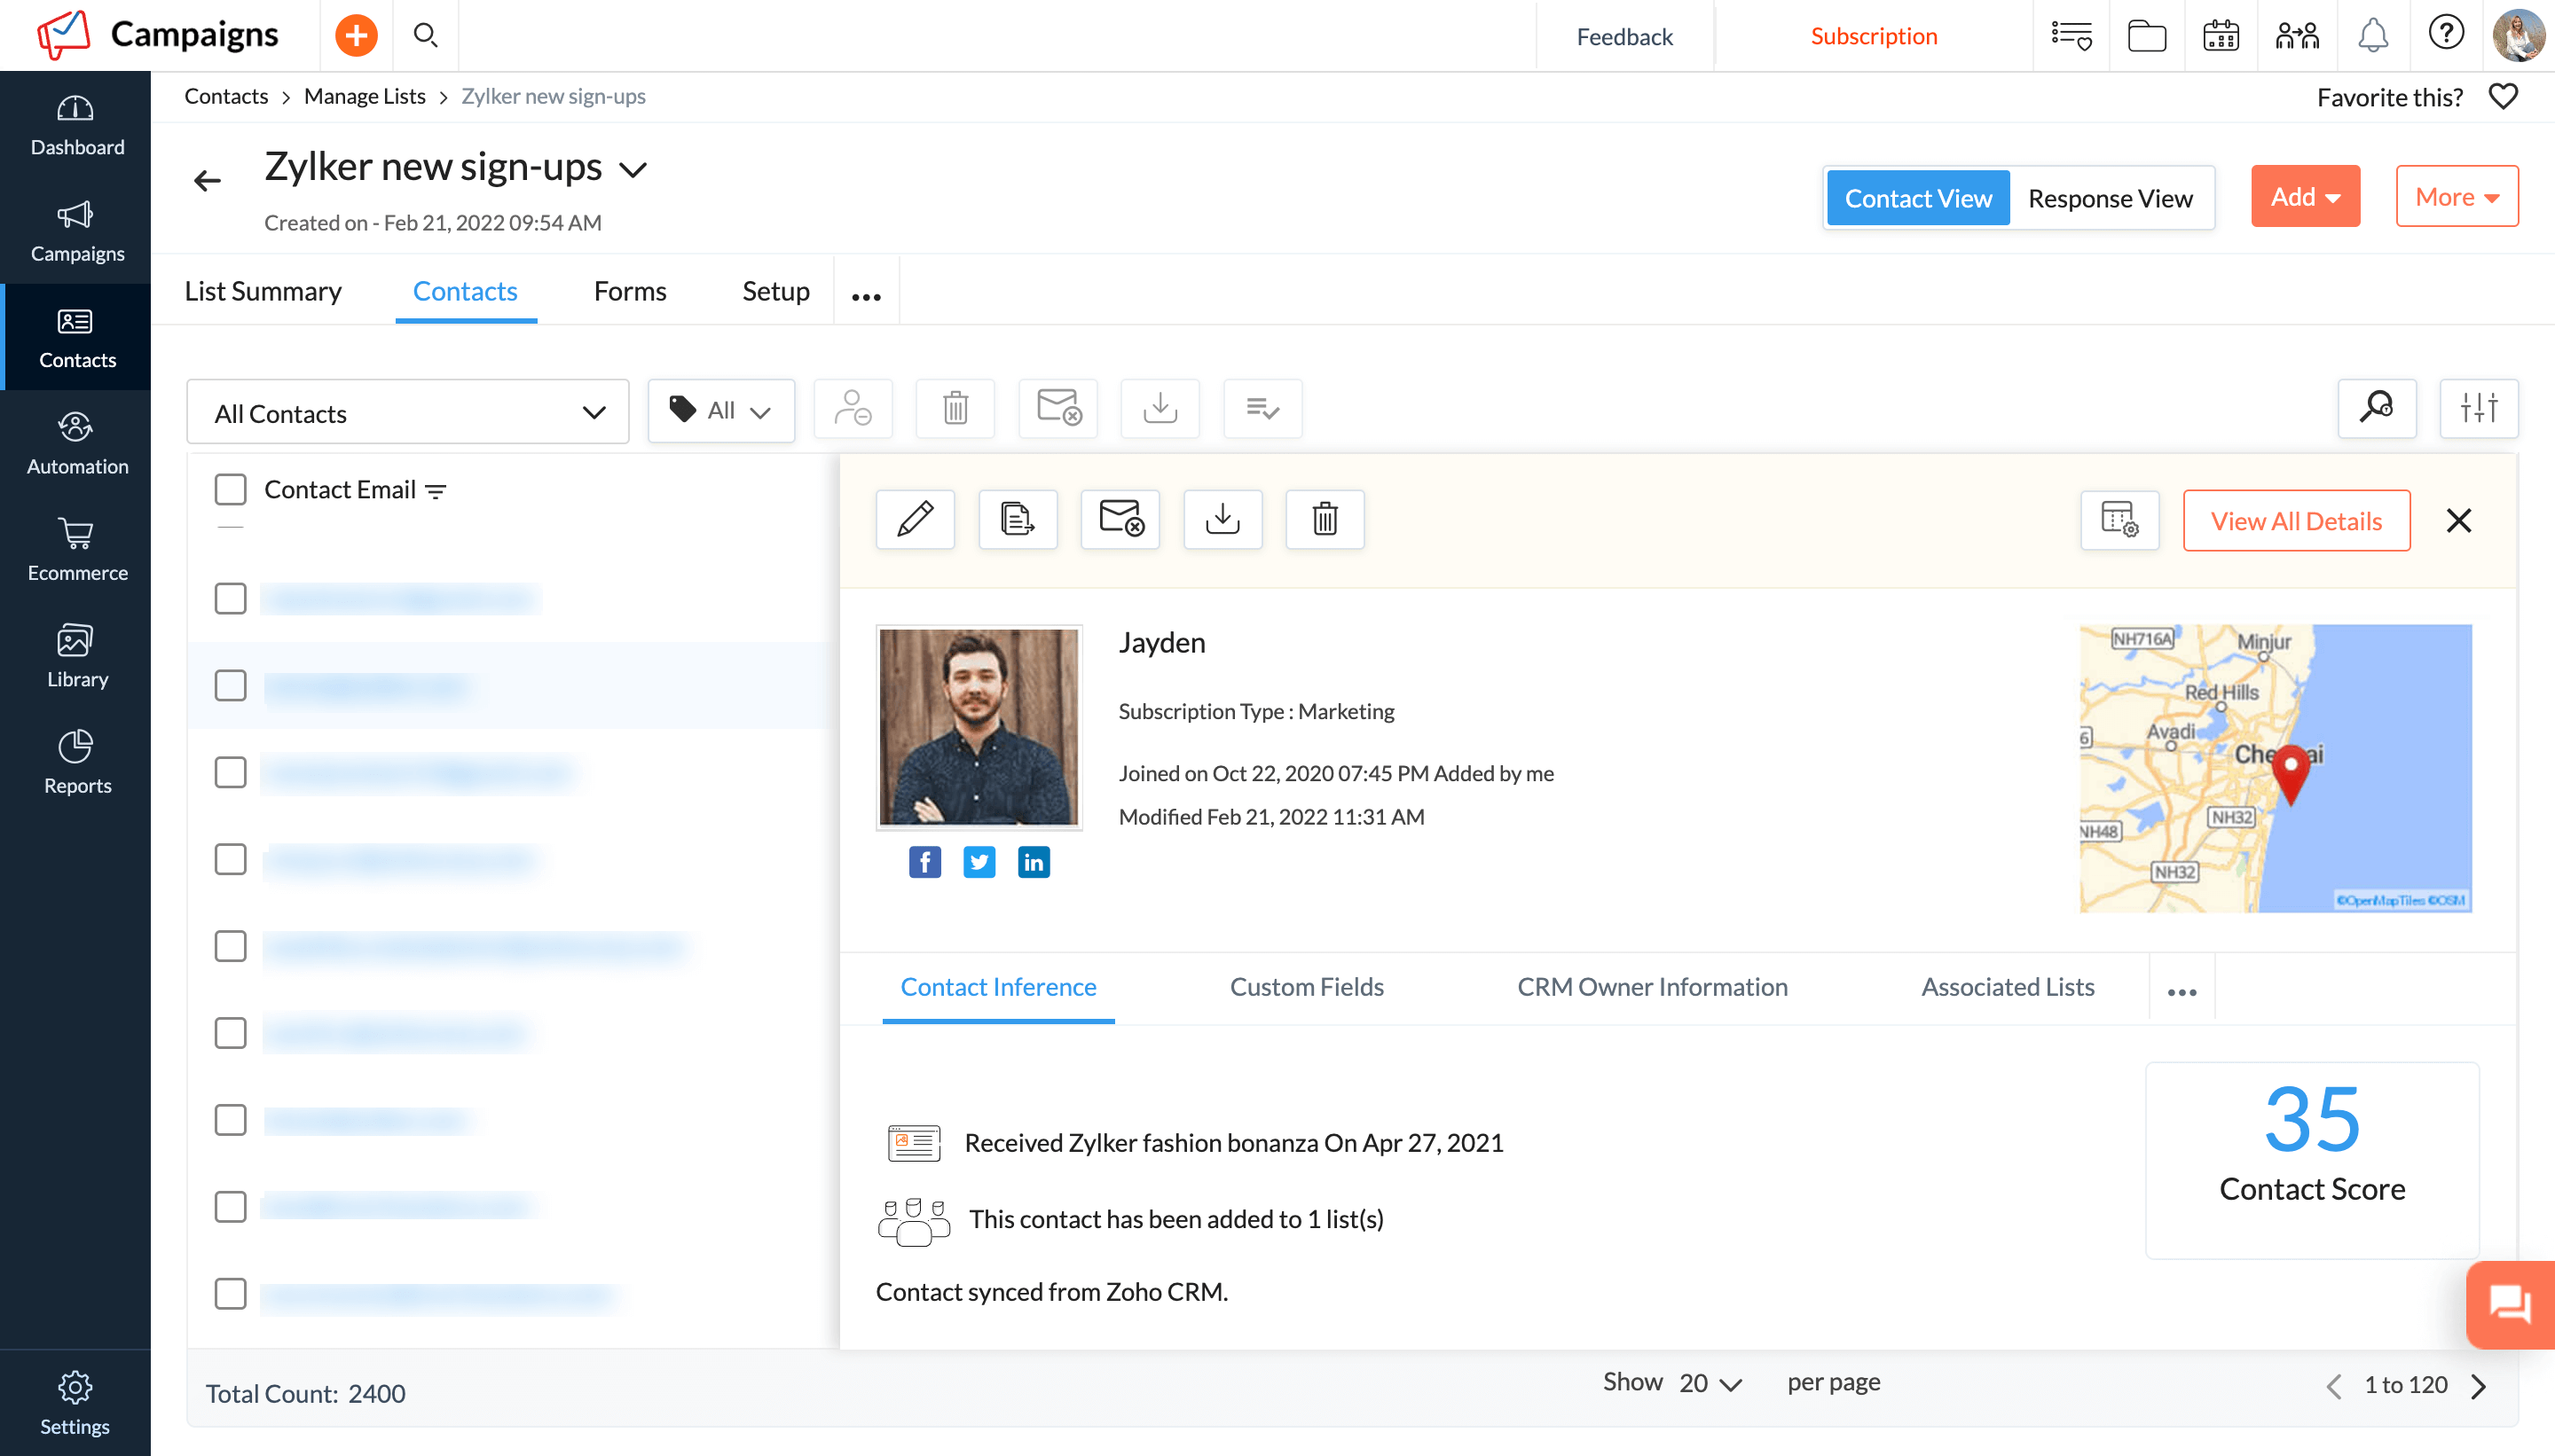The image size is (2555, 1456).
Task: Favorite this list with heart icon
Action: [2502, 97]
